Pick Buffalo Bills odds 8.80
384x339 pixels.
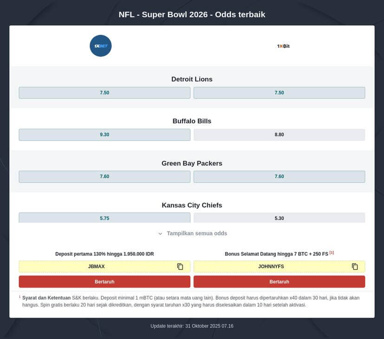coord(279,134)
